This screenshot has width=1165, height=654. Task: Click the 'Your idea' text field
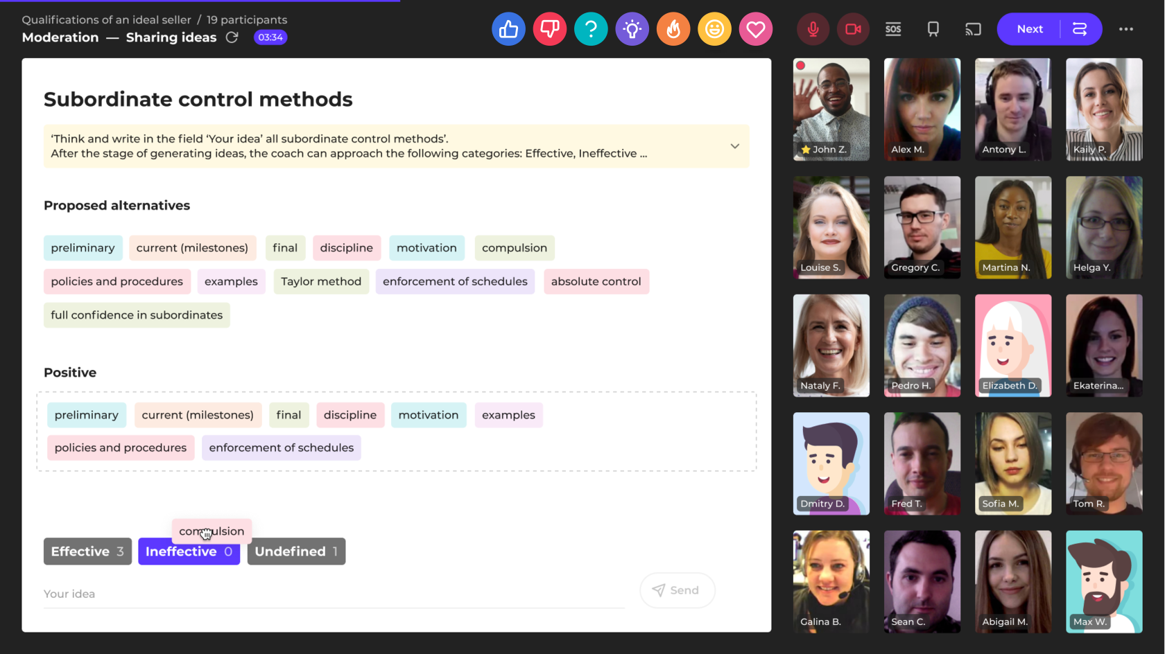tap(333, 594)
